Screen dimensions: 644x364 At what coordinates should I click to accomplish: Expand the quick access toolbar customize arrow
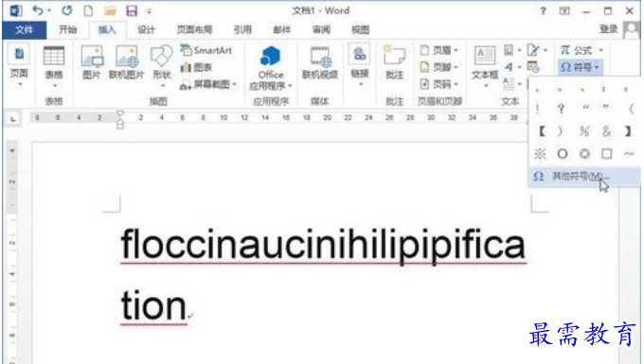(149, 11)
